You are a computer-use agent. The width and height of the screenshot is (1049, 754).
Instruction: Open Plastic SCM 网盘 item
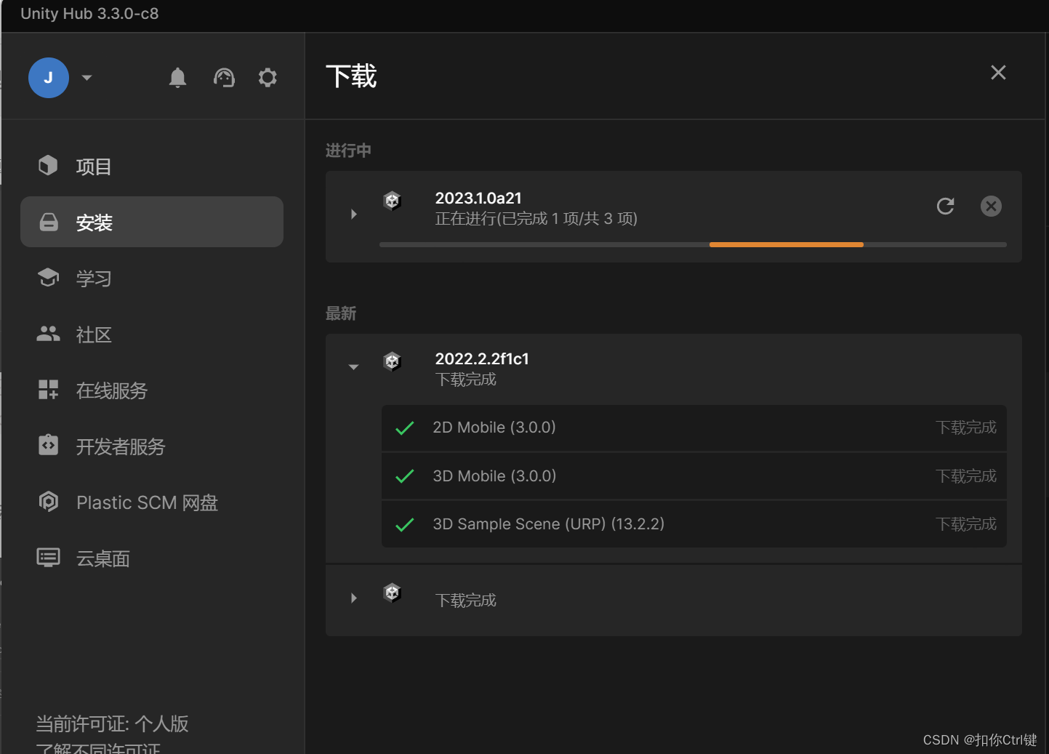[152, 502]
